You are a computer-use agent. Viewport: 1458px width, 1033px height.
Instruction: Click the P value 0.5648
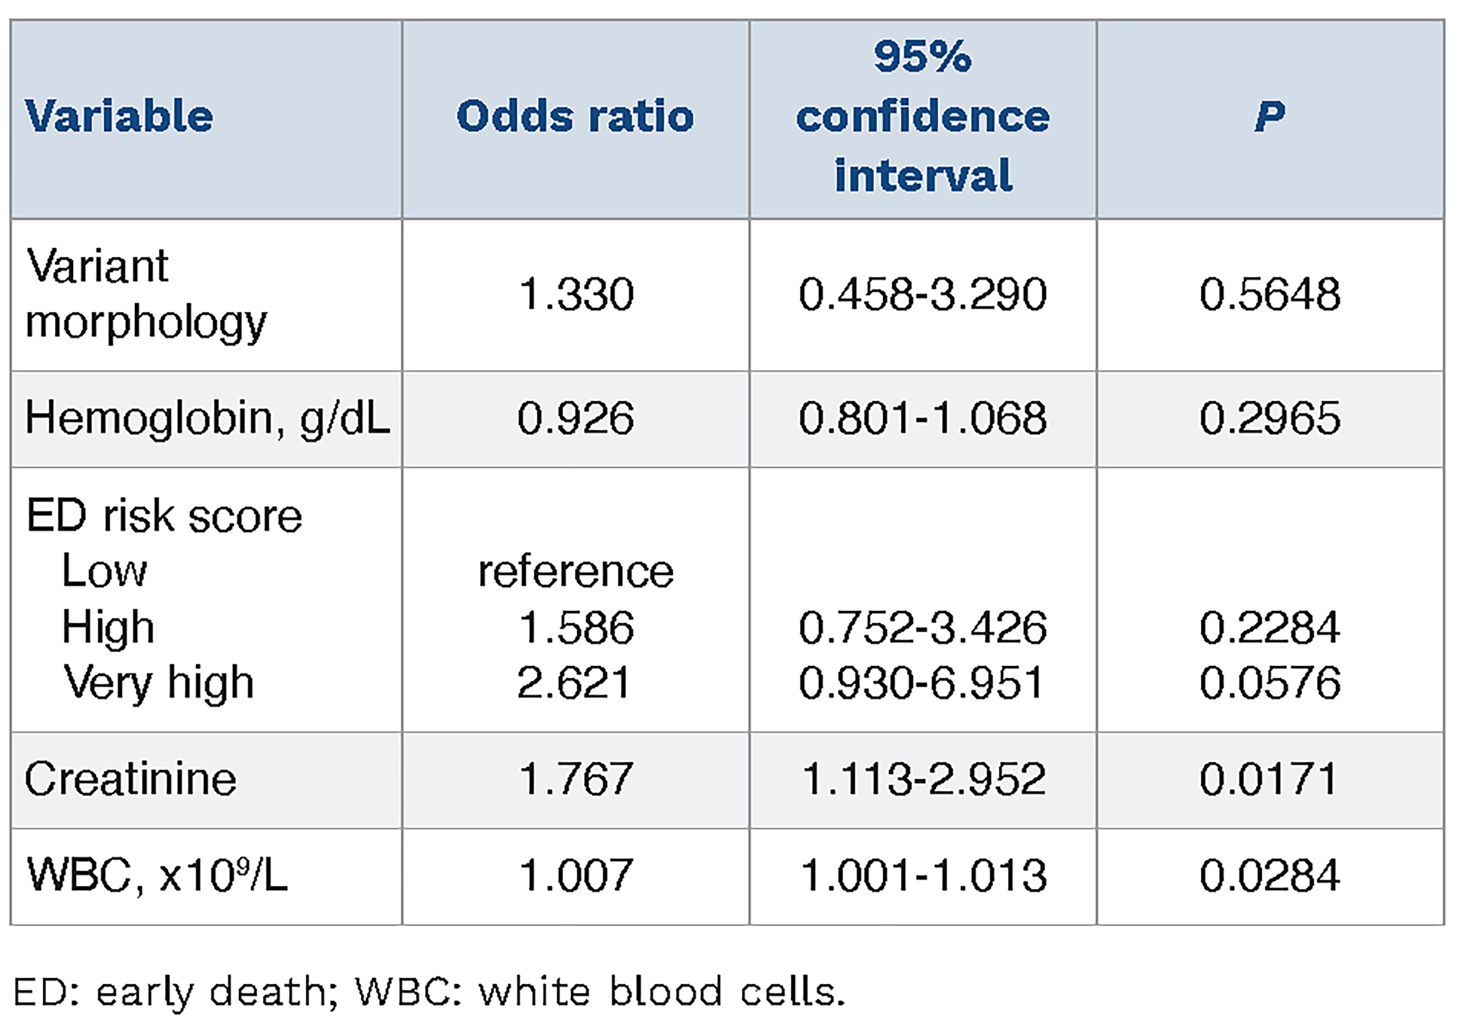pyautogui.click(x=1270, y=295)
